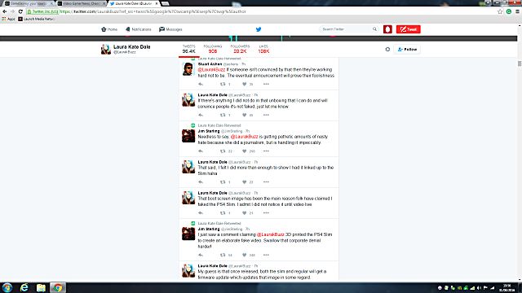Viewport: 522px width, 293px height.
Task: Open File Explorer from the taskbar
Action: pos(41,287)
